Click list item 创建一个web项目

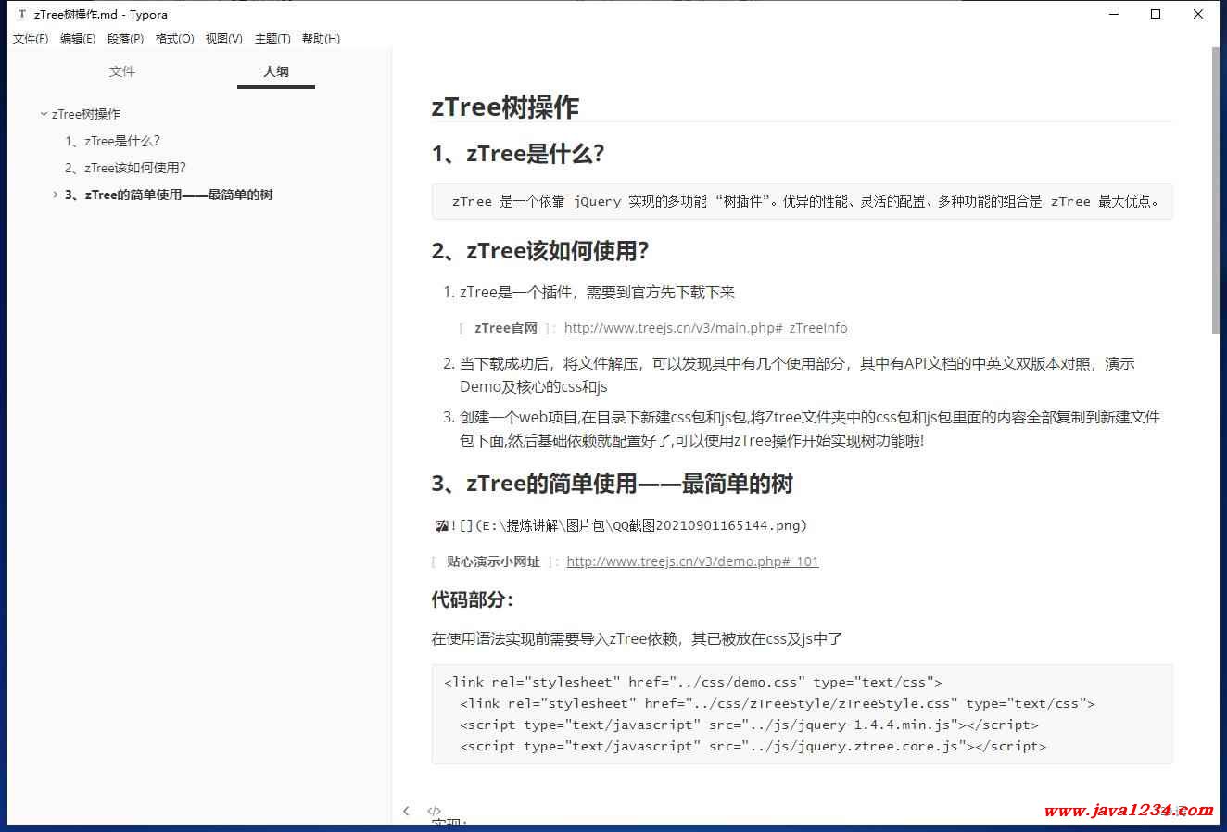pos(810,429)
